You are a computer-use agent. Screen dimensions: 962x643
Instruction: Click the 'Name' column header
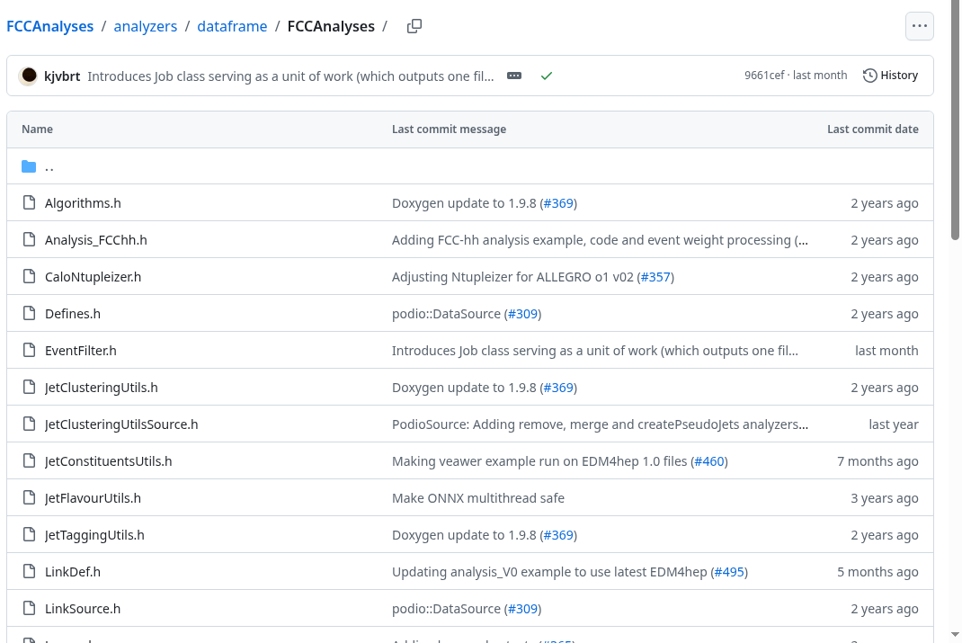37,129
